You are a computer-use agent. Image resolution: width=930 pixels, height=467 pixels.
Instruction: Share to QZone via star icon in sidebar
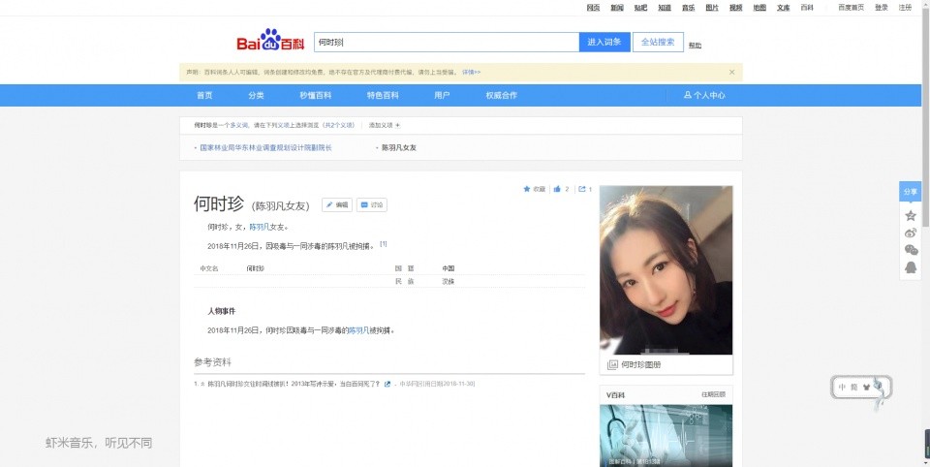coord(911,215)
